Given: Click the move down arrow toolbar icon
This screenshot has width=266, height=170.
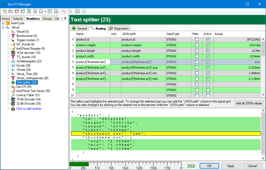Looking at the screenshot, I should 56,11.
